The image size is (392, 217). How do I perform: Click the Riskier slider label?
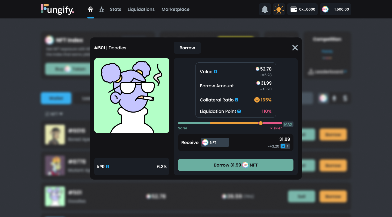(276, 128)
